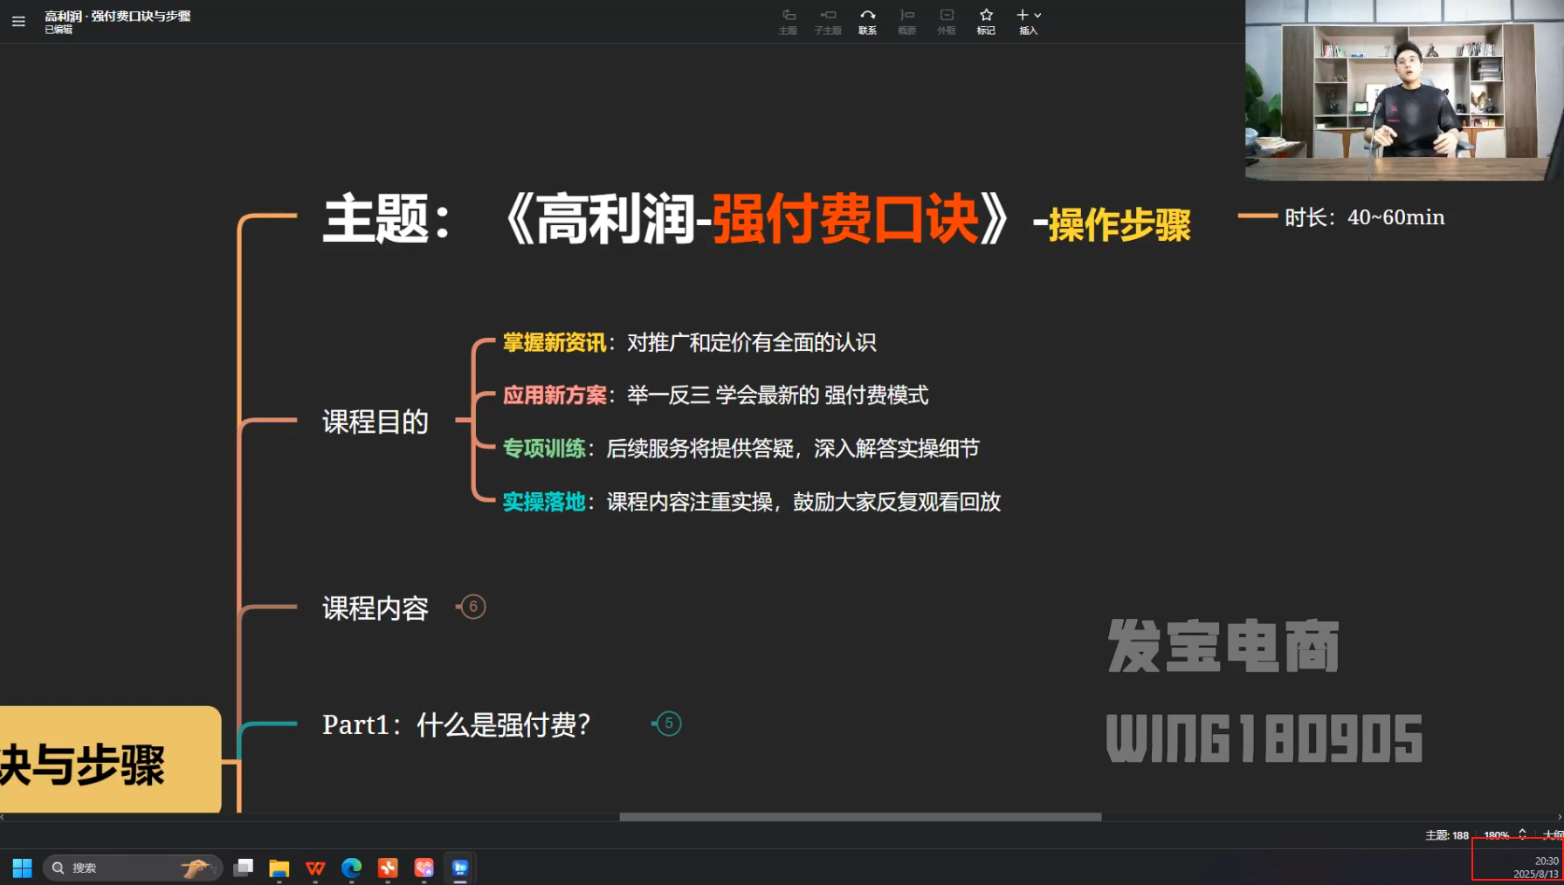Expand the Part1 collapsed branch (5)

(x=669, y=724)
